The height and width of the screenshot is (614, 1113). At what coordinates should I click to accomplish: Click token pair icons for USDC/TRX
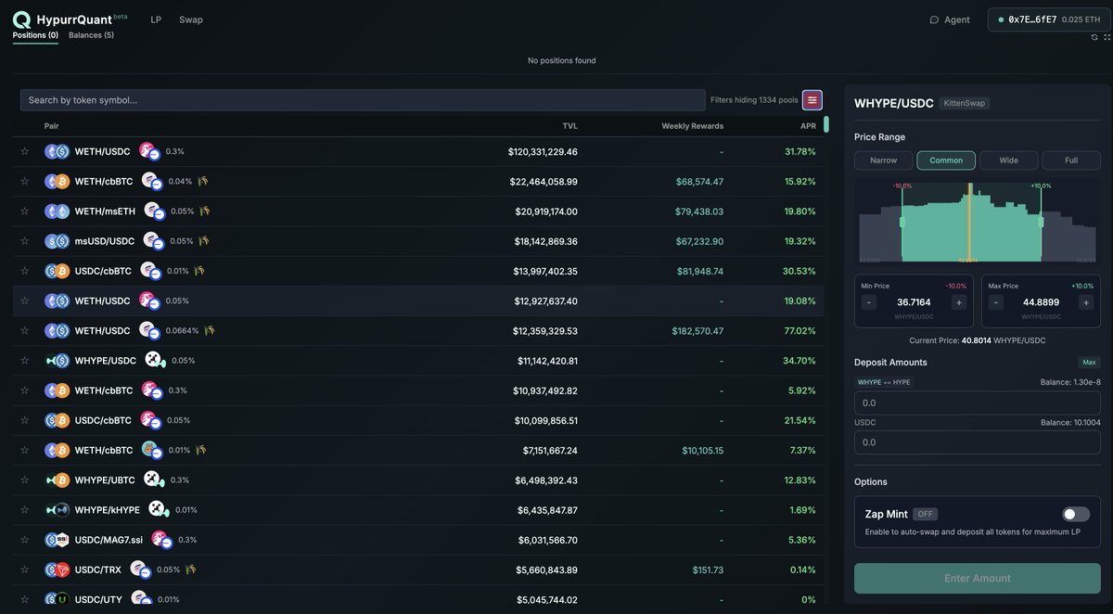[x=58, y=569]
